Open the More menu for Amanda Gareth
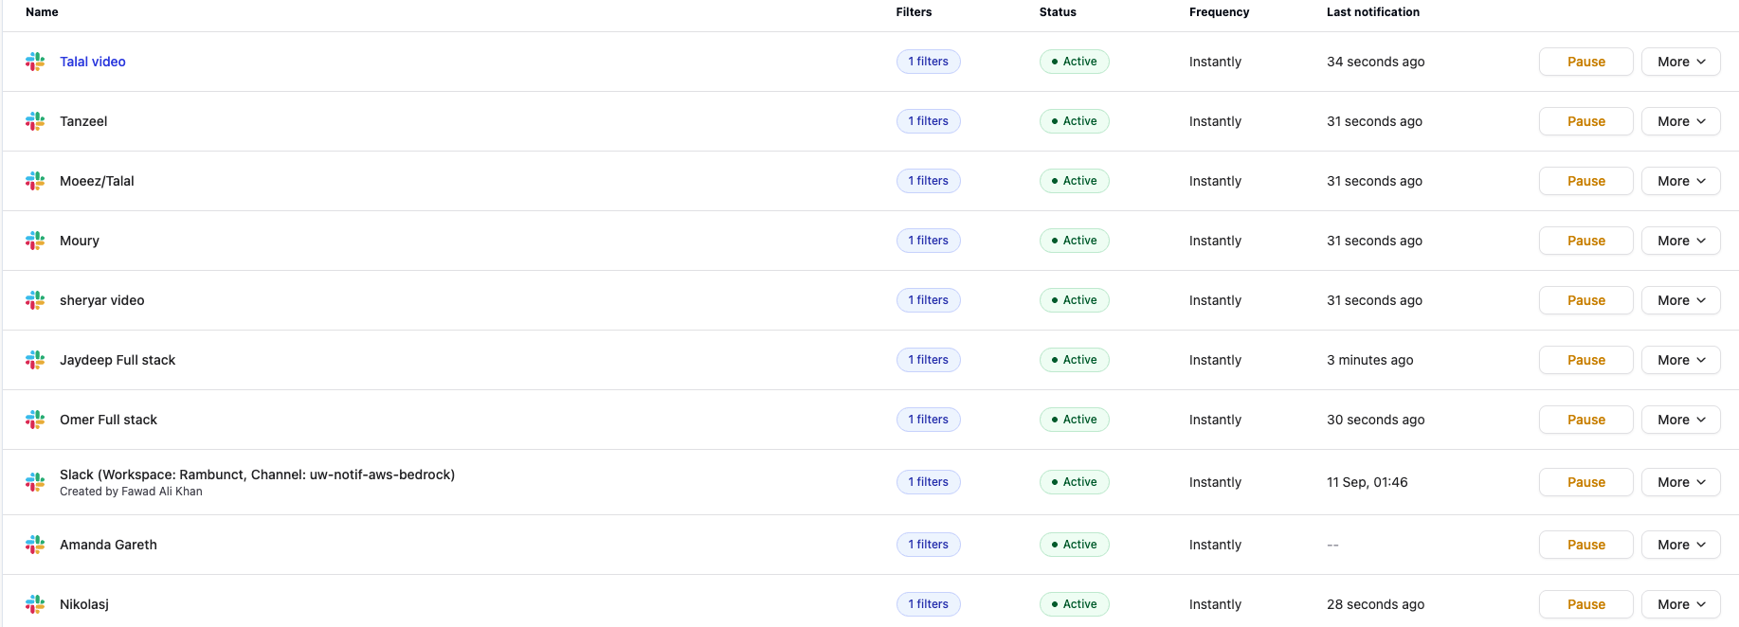The height and width of the screenshot is (627, 1739). [x=1680, y=545]
